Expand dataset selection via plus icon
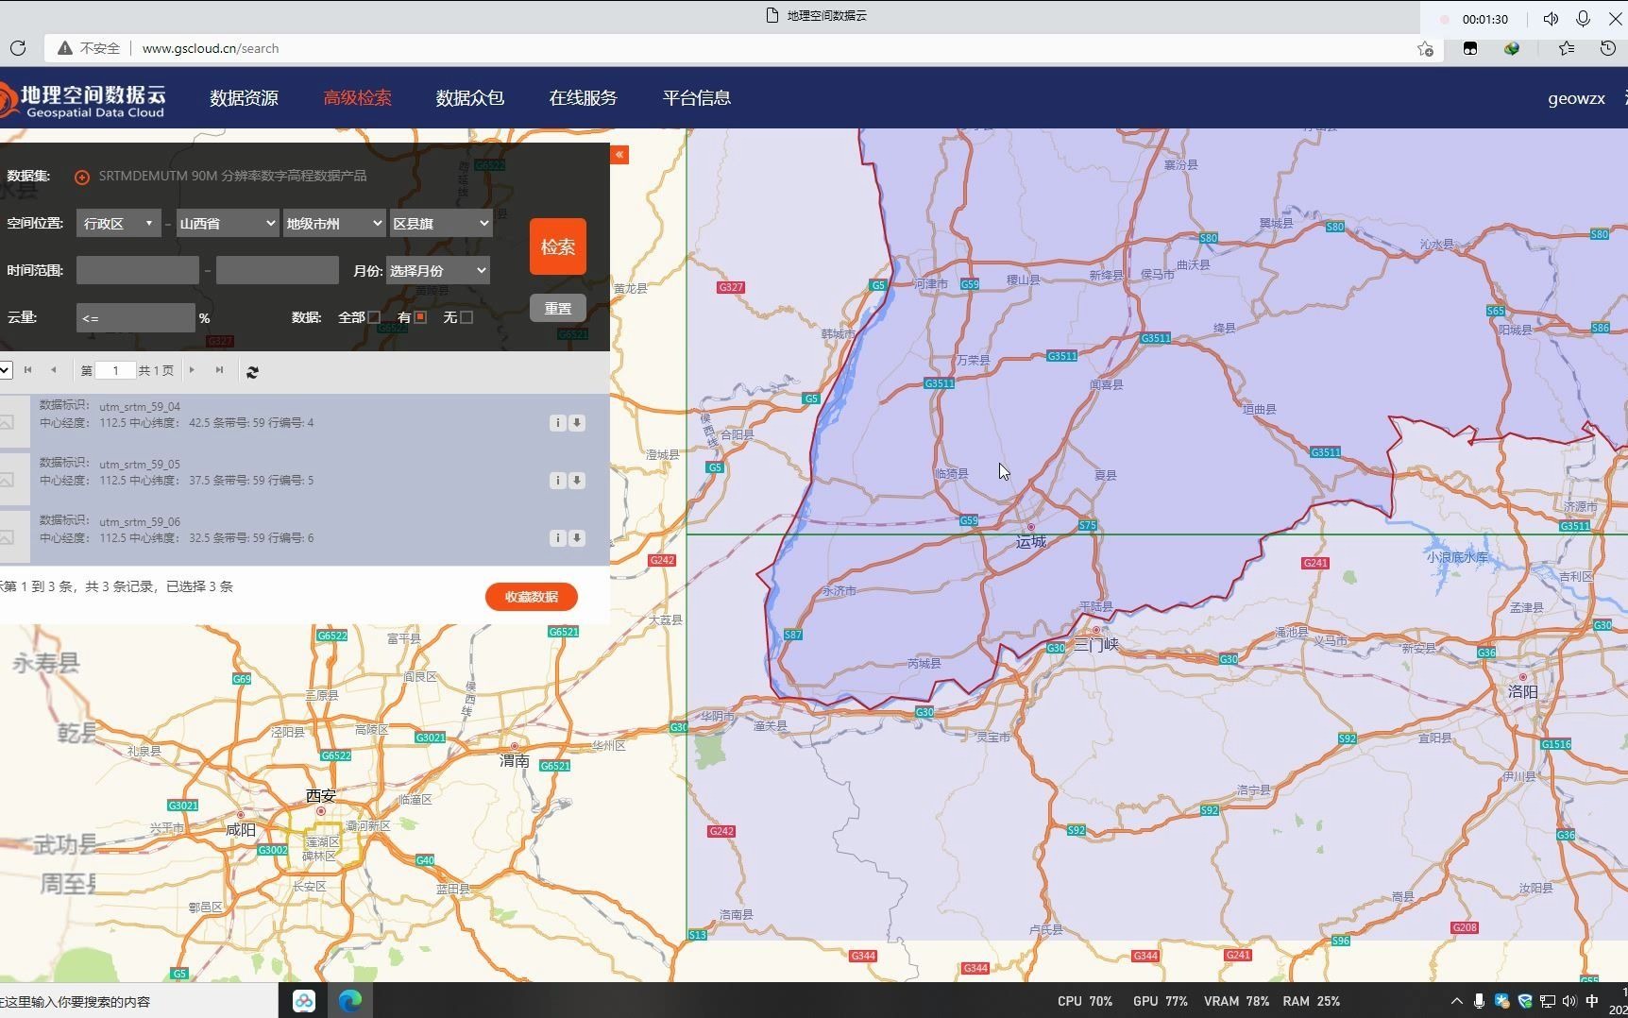Viewport: 1628px width, 1018px height. click(82, 177)
